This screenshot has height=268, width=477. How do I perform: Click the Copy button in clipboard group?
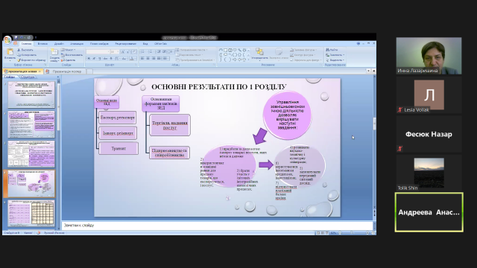pyautogui.click(x=27, y=55)
